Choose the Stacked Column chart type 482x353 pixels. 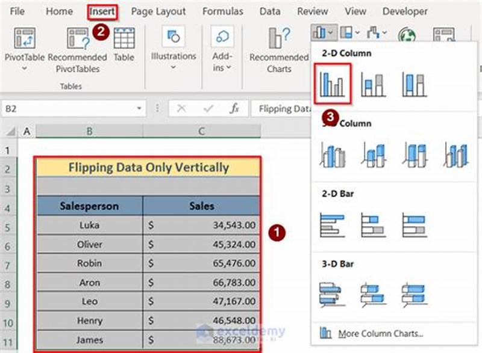click(x=371, y=82)
